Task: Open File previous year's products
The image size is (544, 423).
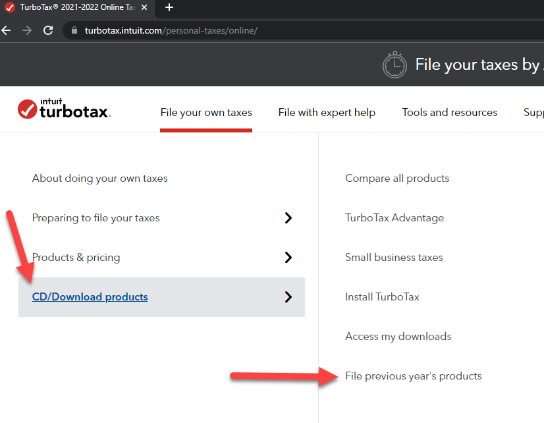Action: click(414, 376)
